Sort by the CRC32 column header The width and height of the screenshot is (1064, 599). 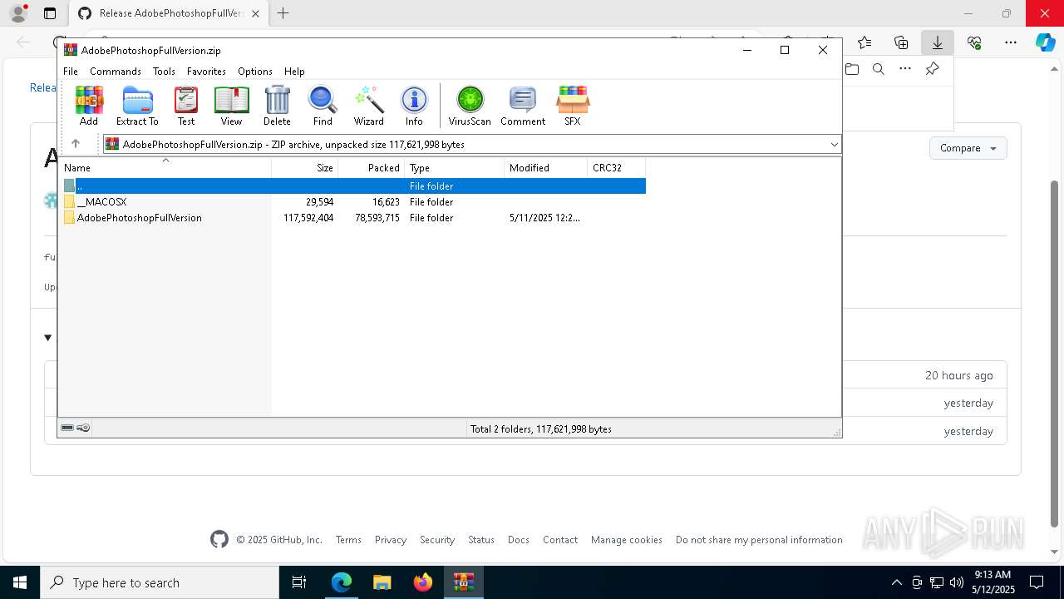point(616,168)
